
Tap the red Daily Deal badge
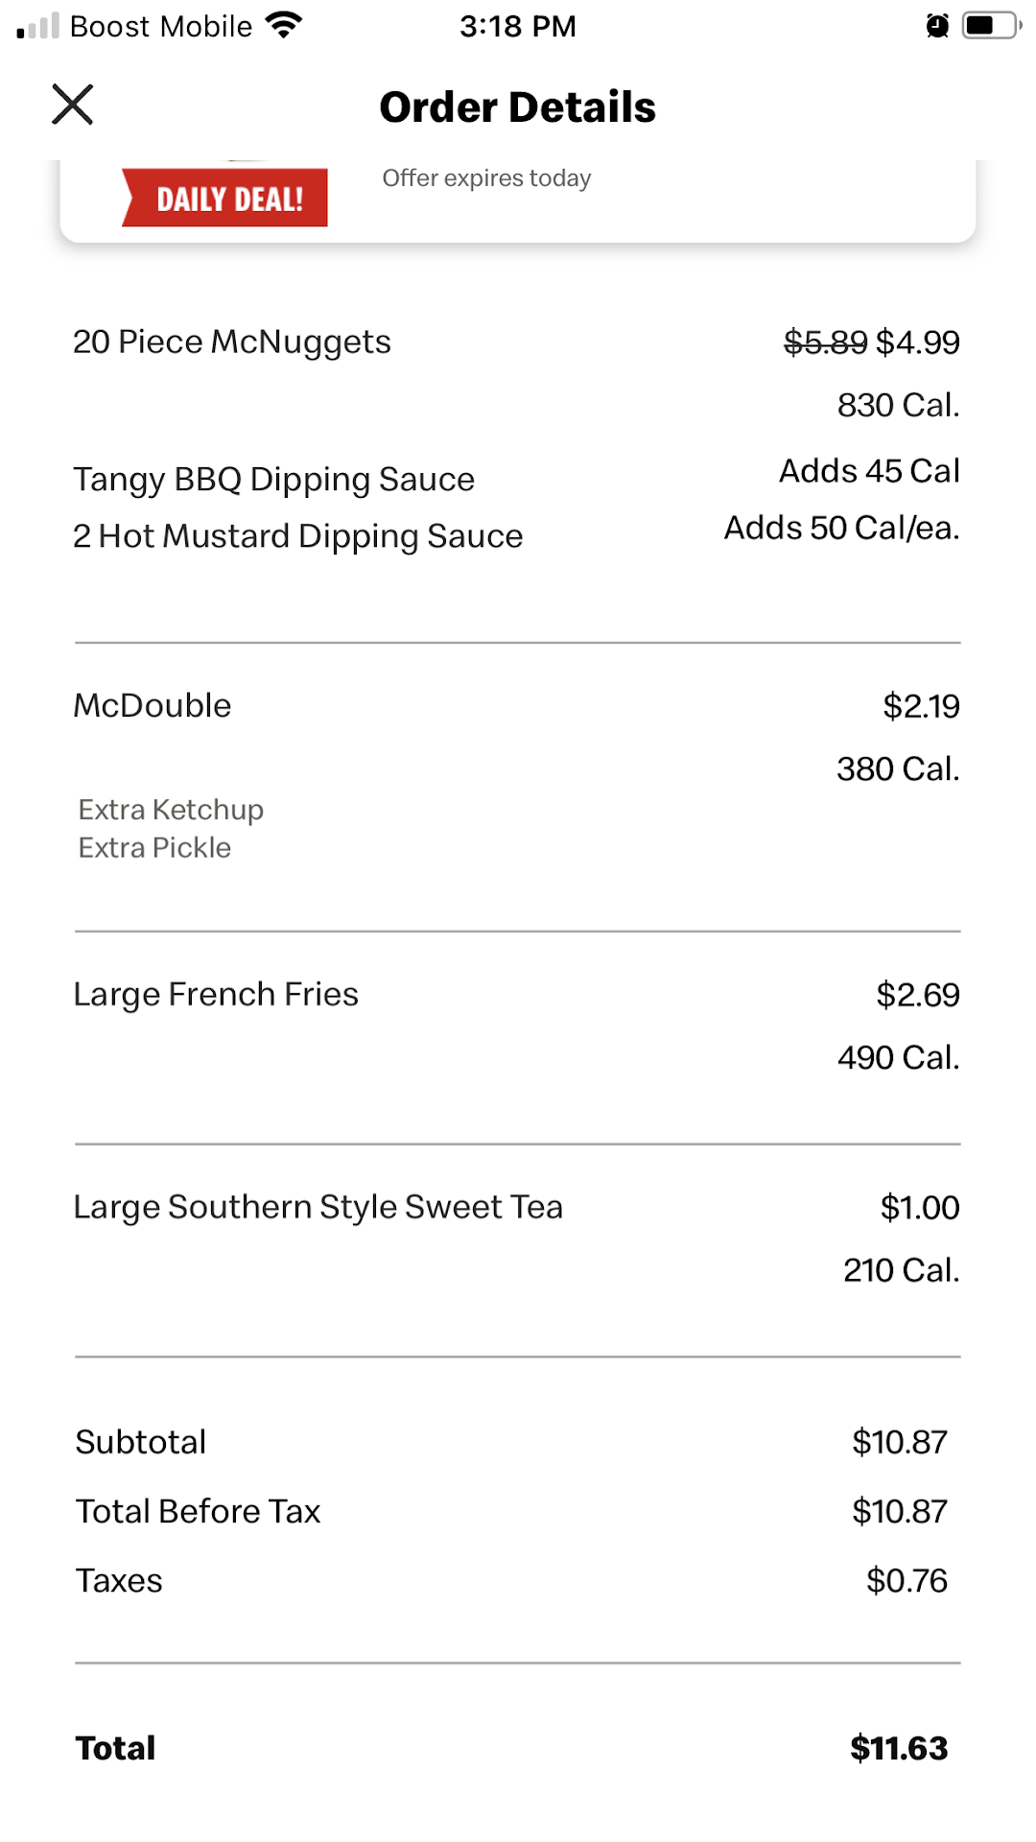tap(226, 198)
